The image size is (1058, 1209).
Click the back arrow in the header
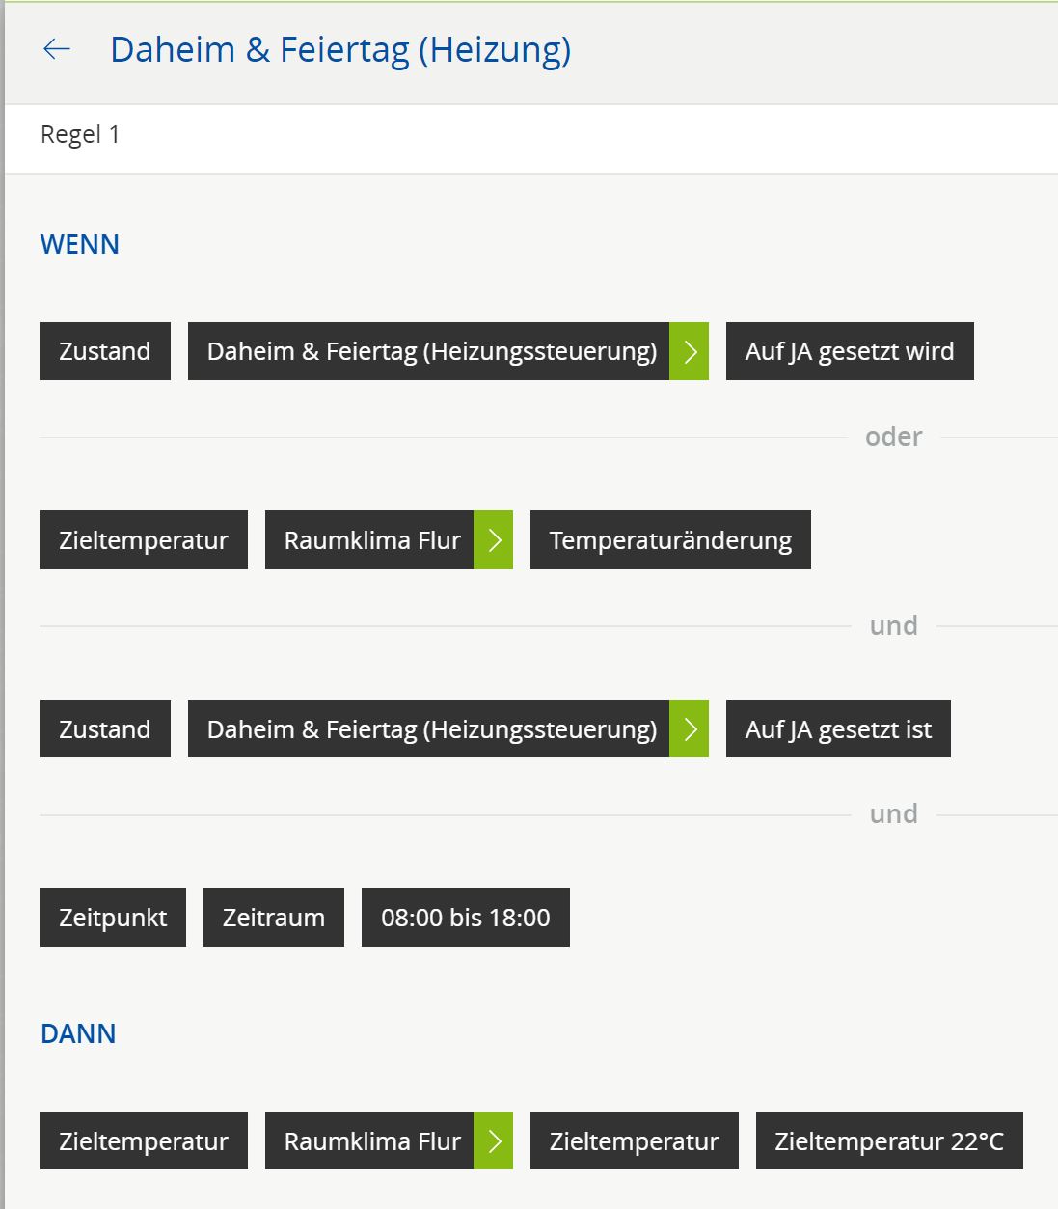click(57, 49)
